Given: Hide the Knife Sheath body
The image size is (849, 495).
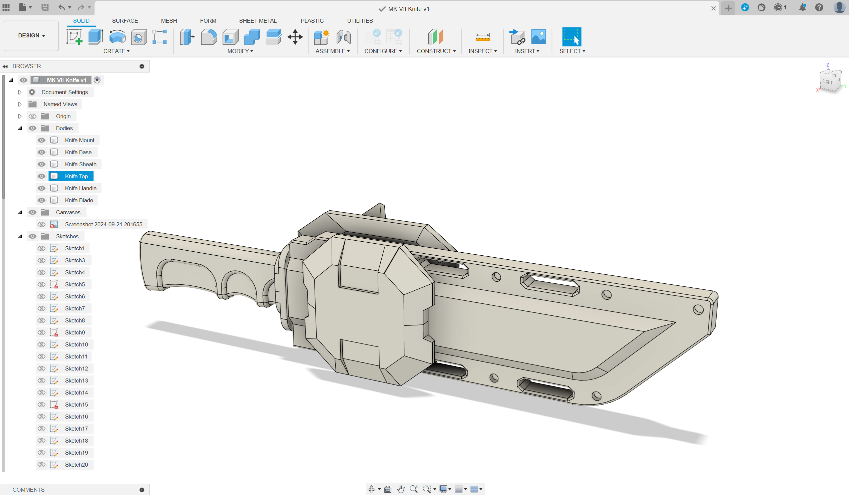Looking at the screenshot, I should (x=41, y=164).
